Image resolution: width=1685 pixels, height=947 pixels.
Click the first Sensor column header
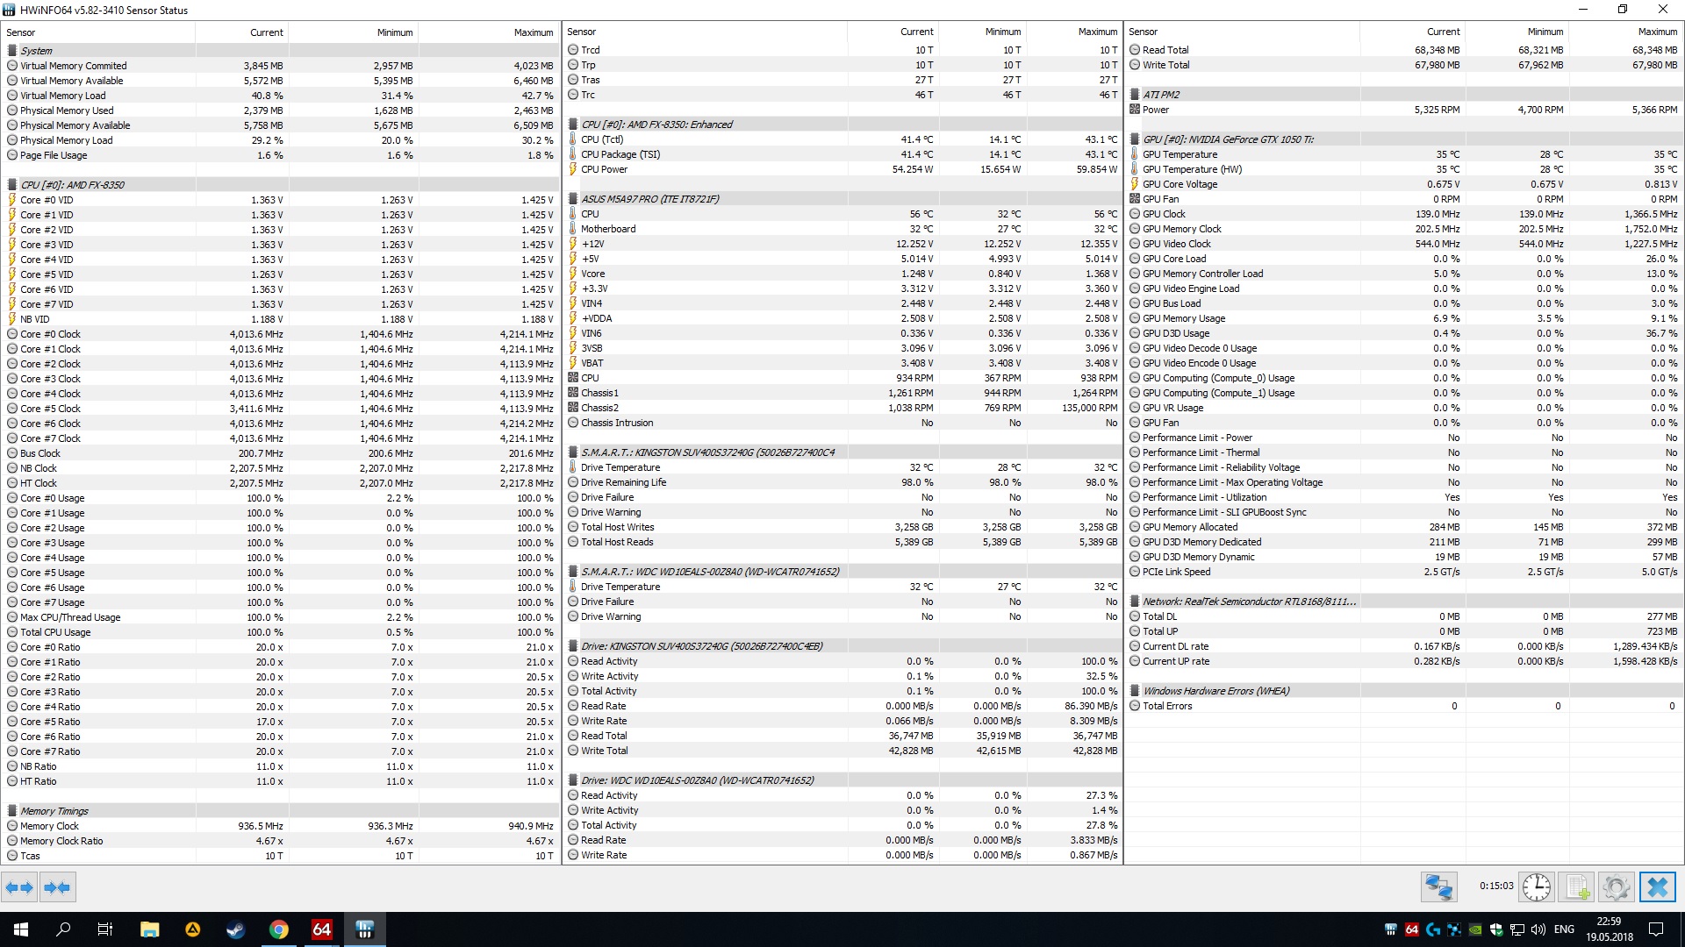click(21, 32)
